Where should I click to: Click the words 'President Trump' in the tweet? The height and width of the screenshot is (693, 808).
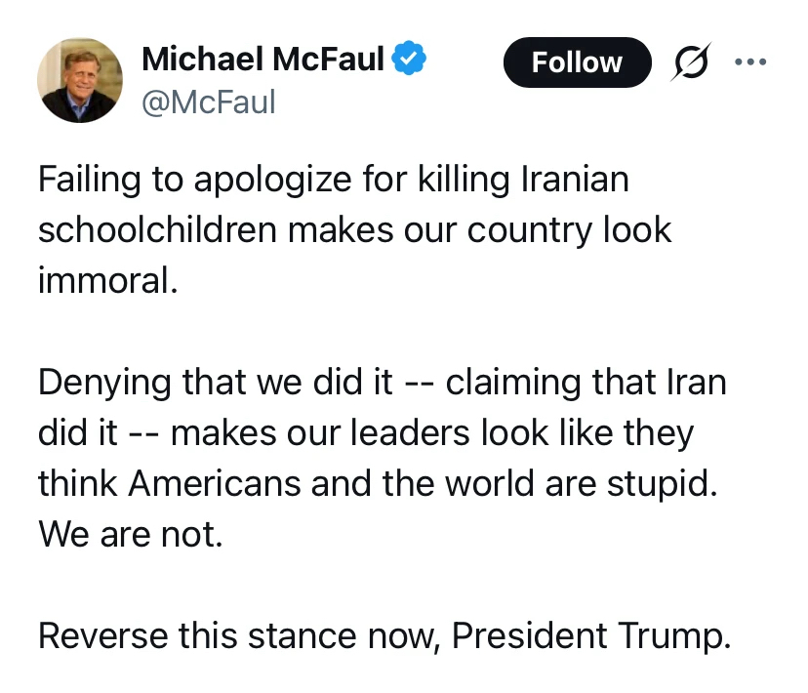click(x=591, y=635)
